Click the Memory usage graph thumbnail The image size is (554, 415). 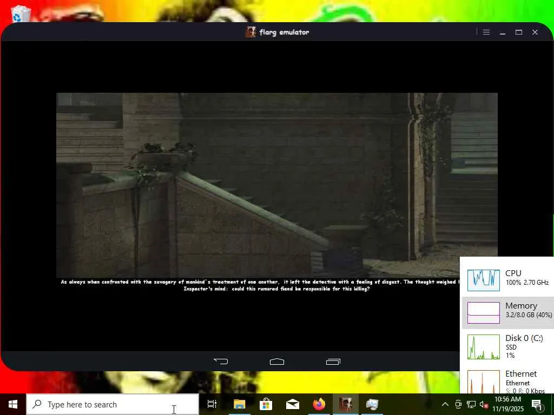coord(483,313)
